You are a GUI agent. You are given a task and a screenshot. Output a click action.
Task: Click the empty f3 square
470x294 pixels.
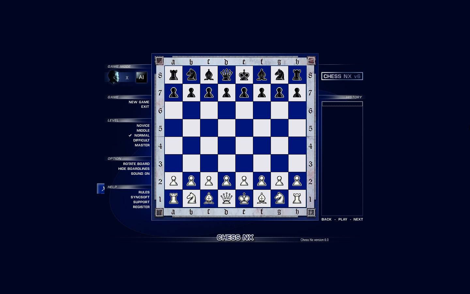(262, 163)
